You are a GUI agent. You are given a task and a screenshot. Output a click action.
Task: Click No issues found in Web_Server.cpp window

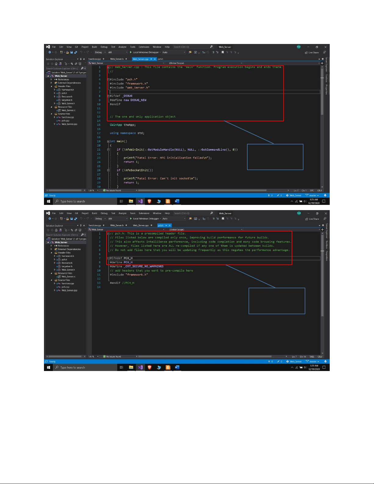click(x=112, y=190)
